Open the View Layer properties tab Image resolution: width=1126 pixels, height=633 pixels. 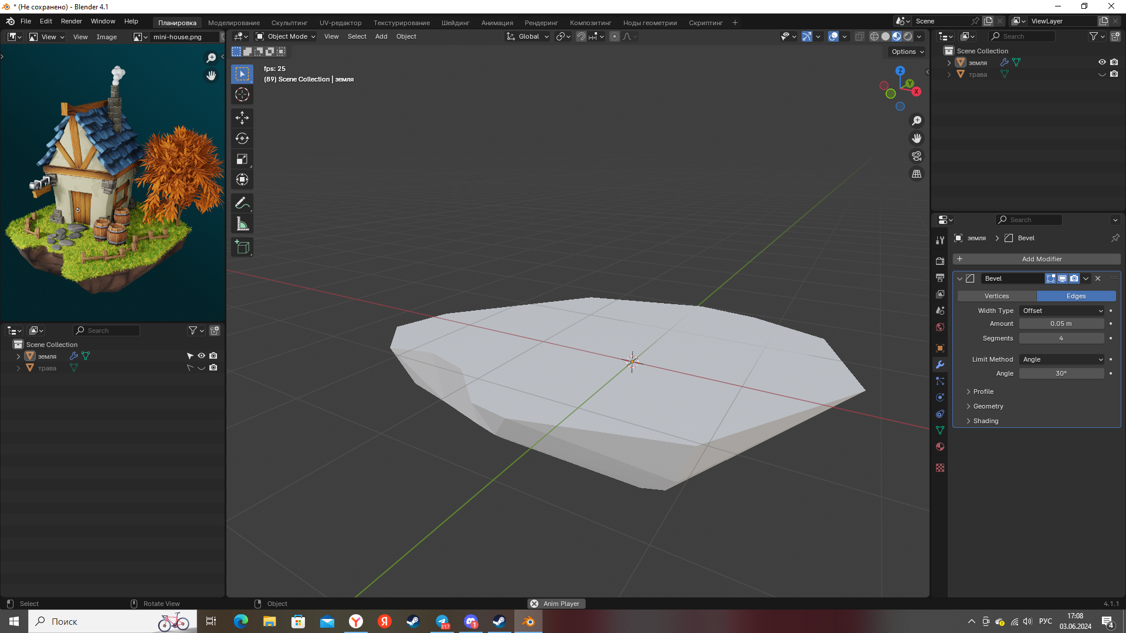pos(940,294)
